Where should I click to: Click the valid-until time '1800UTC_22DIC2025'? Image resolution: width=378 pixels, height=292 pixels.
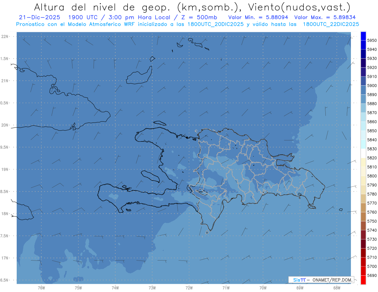tap(331, 24)
